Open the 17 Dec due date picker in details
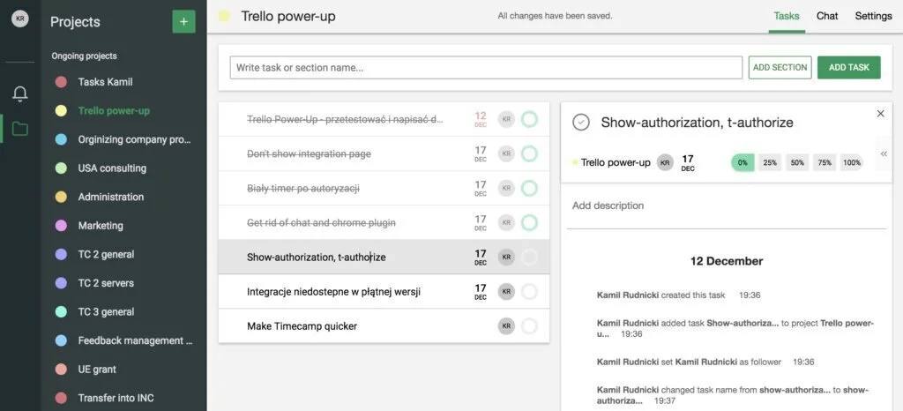 [688, 163]
